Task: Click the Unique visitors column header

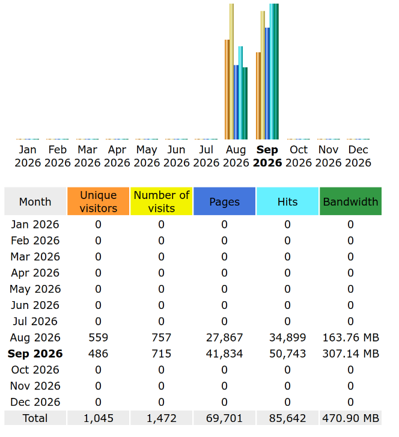Action: 98,201
